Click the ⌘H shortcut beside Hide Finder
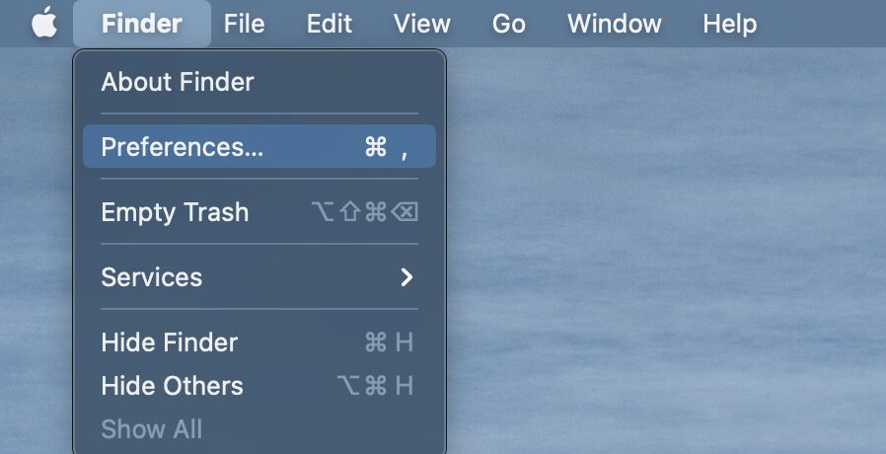 point(389,342)
